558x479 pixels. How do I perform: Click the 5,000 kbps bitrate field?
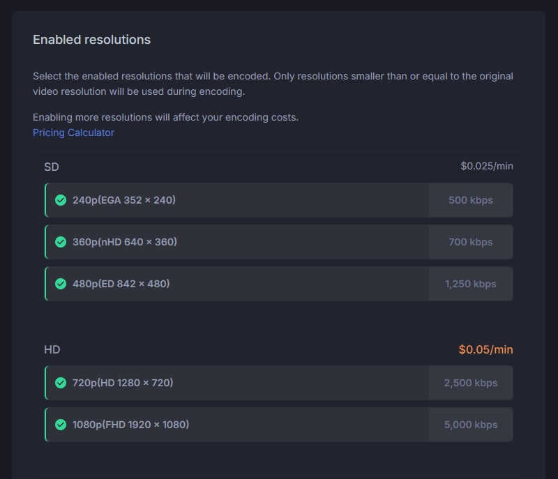(471, 425)
